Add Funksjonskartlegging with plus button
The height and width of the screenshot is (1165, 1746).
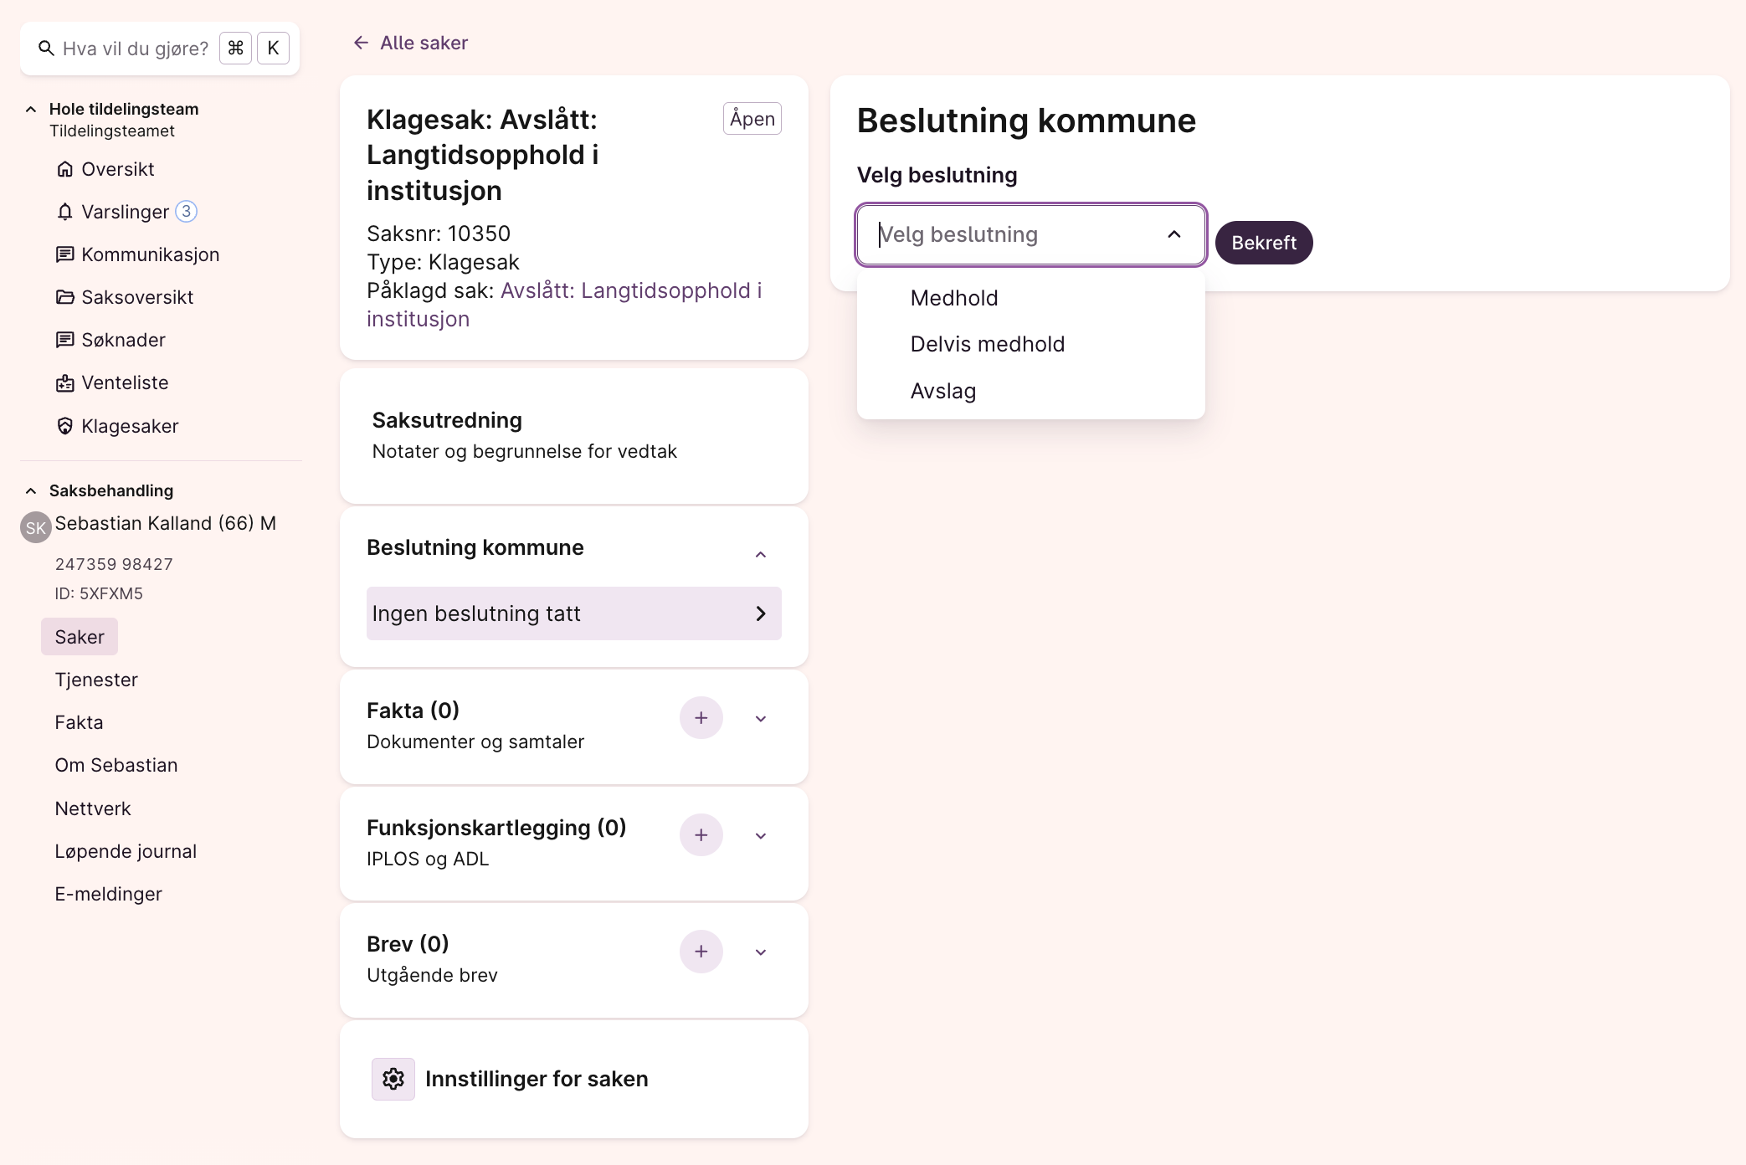coord(701,835)
